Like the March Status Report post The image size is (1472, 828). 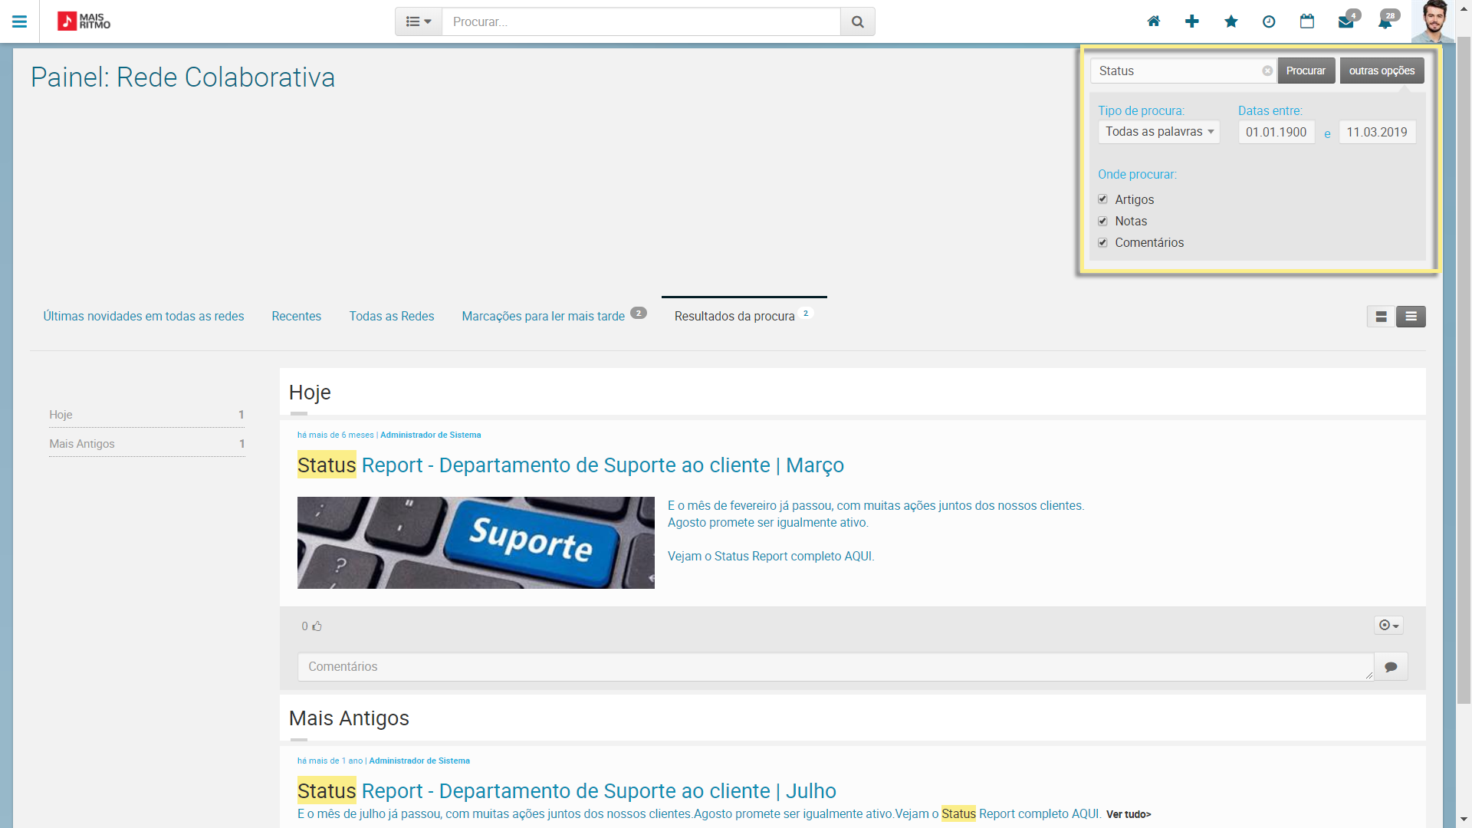pyautogui.click(x=317, y=626)
